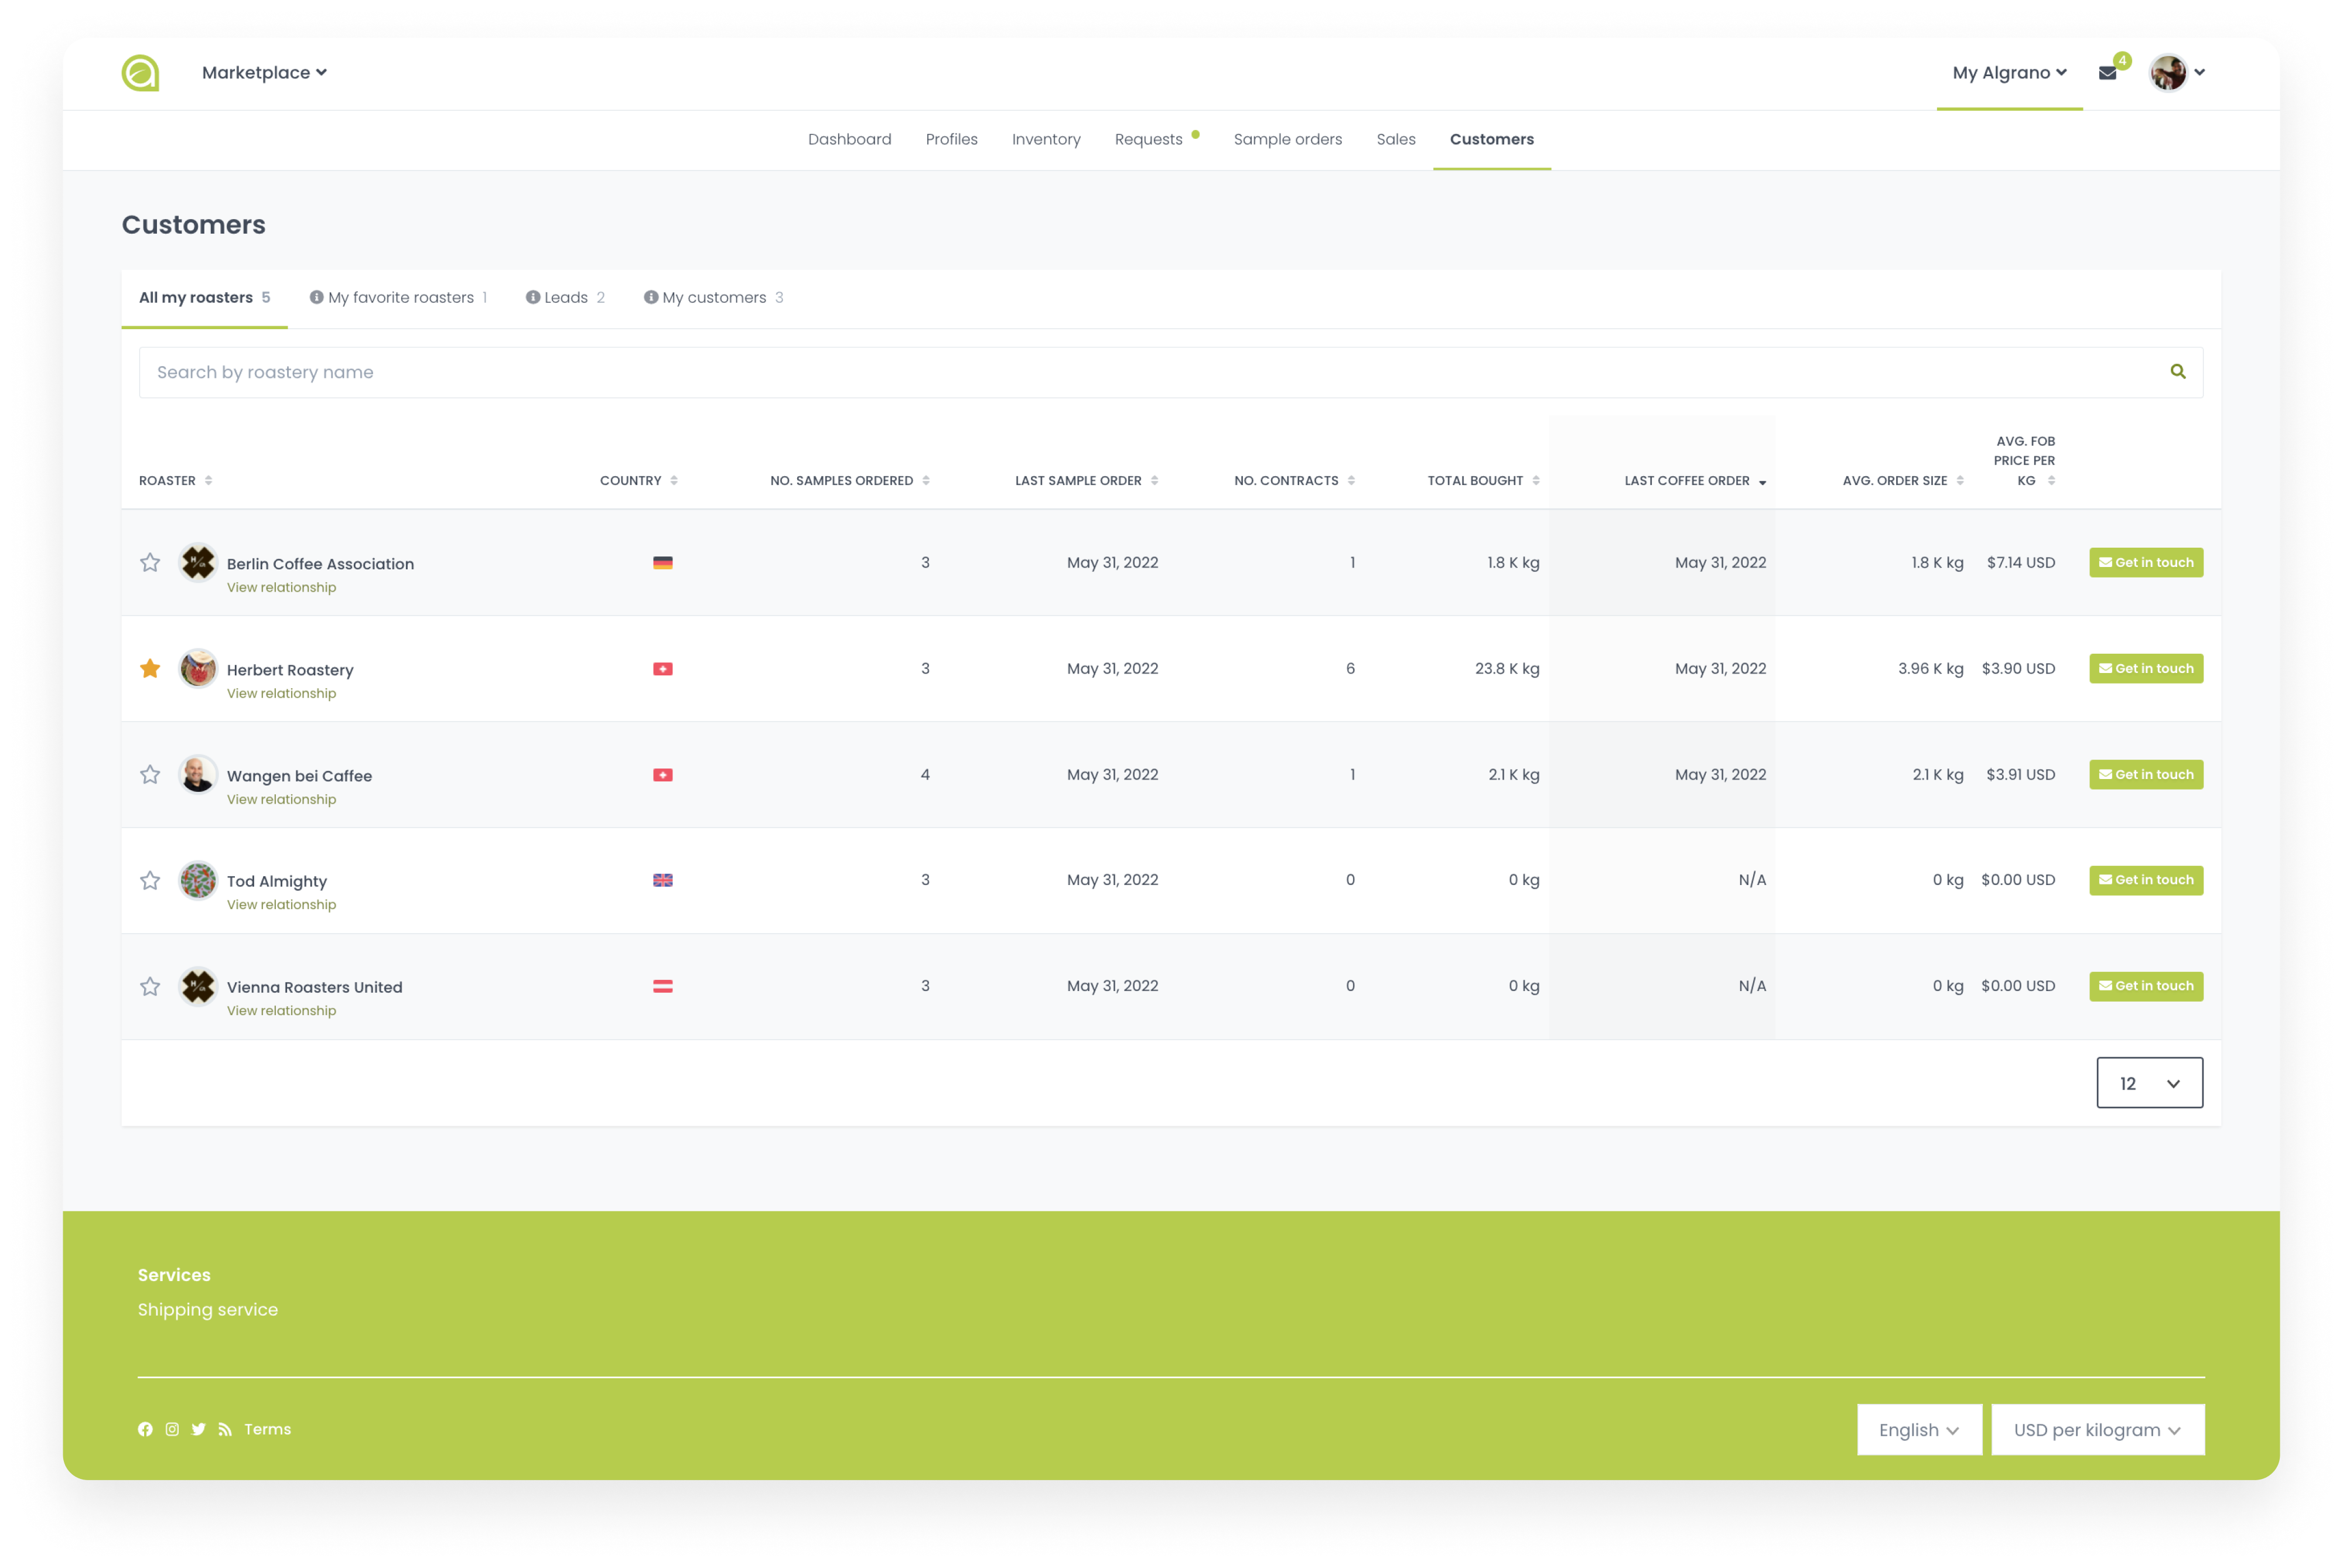The height and width of the screenshot is (1568, 2343).
Task: Click info icon beside My customers
Action: point(651,297)
